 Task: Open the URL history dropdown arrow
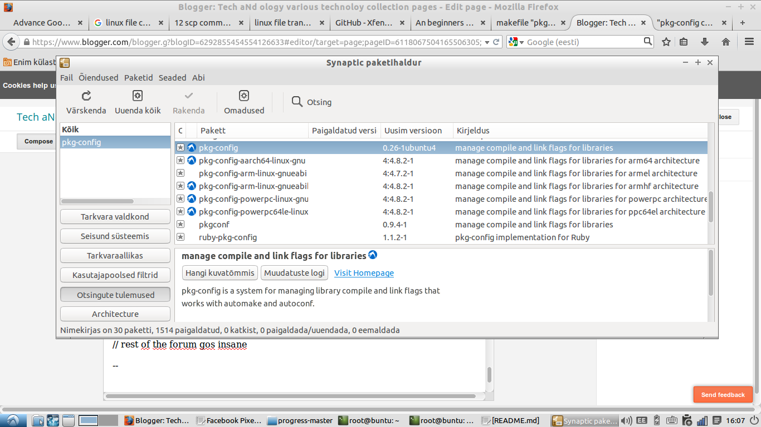tap(487, 42)
